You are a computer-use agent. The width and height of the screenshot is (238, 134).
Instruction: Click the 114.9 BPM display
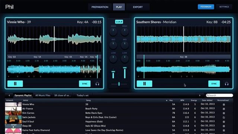coord(119,22)
